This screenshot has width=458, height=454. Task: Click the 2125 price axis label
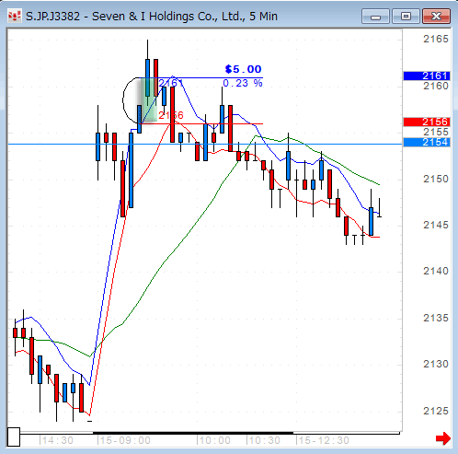click(436, 411)
